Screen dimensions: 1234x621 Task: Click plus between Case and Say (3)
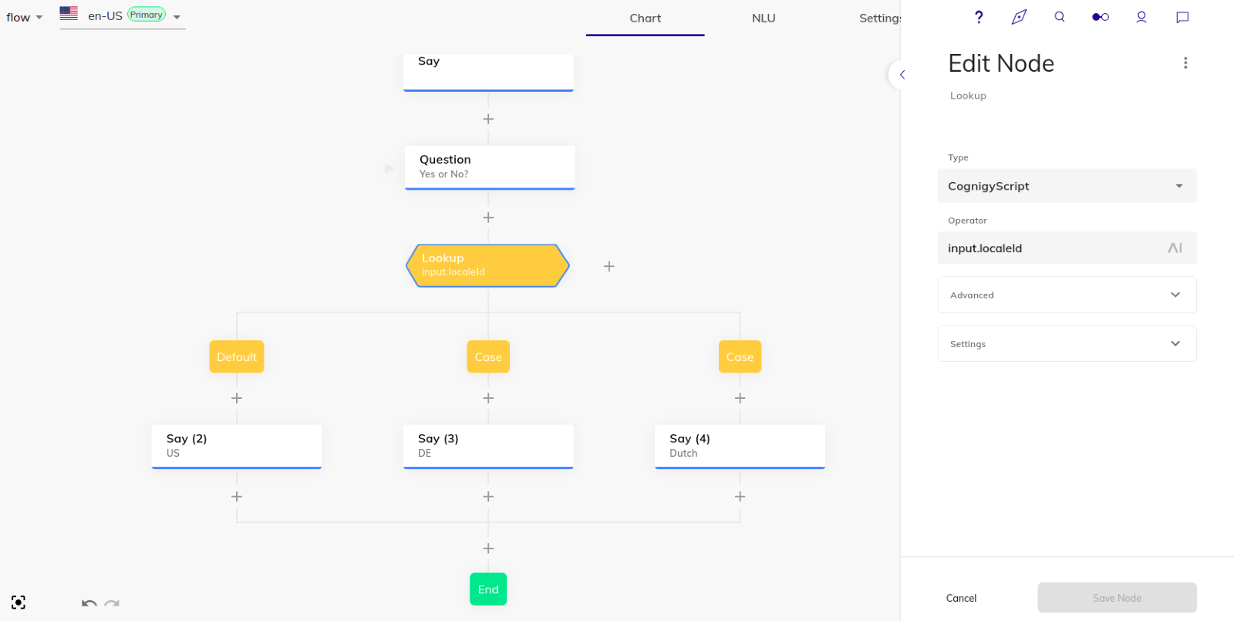click(488, 398)
